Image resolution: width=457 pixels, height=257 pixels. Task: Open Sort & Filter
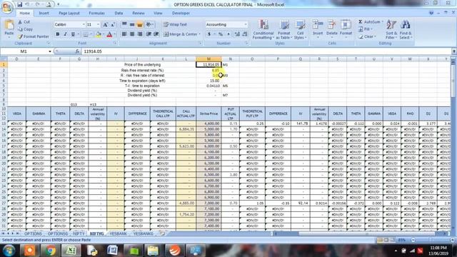click(391, 29)
